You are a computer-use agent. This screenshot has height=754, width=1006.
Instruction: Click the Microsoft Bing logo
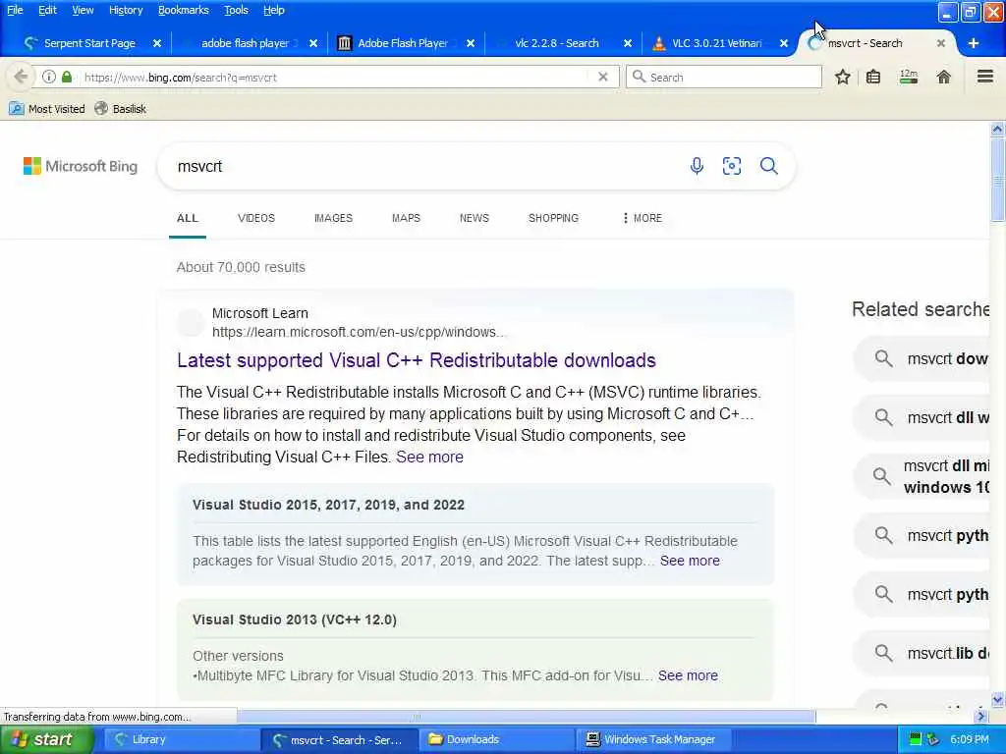81,166
